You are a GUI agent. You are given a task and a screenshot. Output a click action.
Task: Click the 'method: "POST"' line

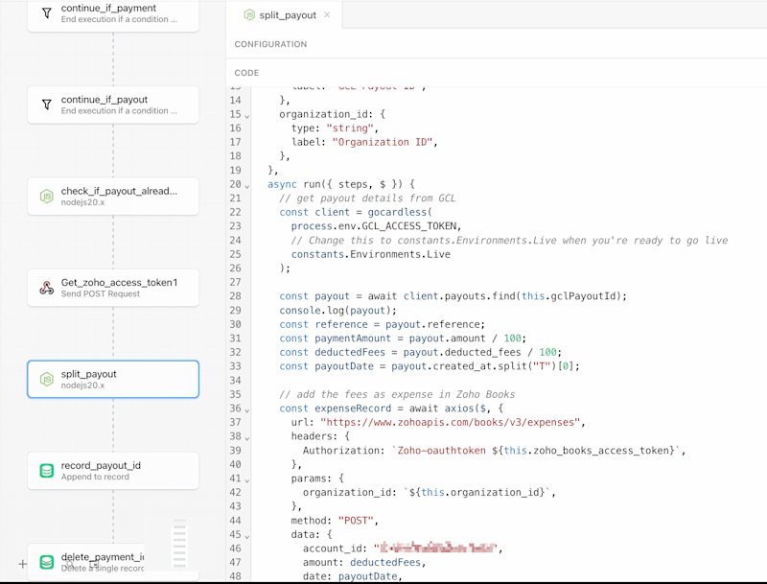point(335,521)
